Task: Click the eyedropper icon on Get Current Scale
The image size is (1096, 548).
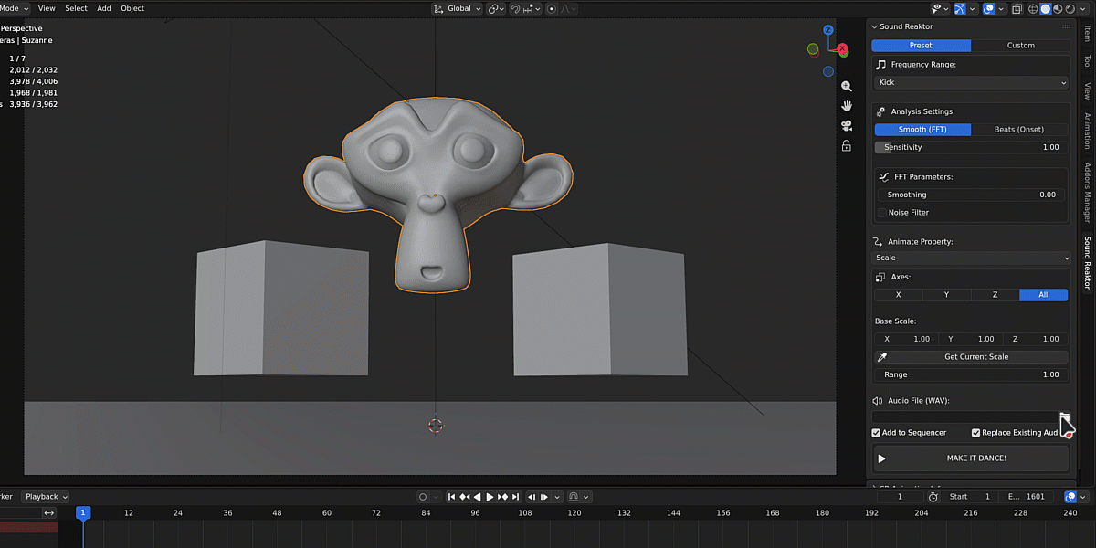Action: pos(882,357)
